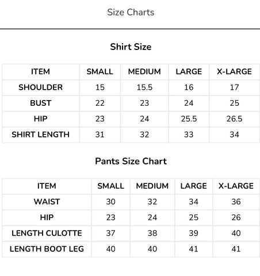The height and width of the screenshot is (276, 260).
Task: Select the 15.5 medium shoulder value
Action: [144, 87]
